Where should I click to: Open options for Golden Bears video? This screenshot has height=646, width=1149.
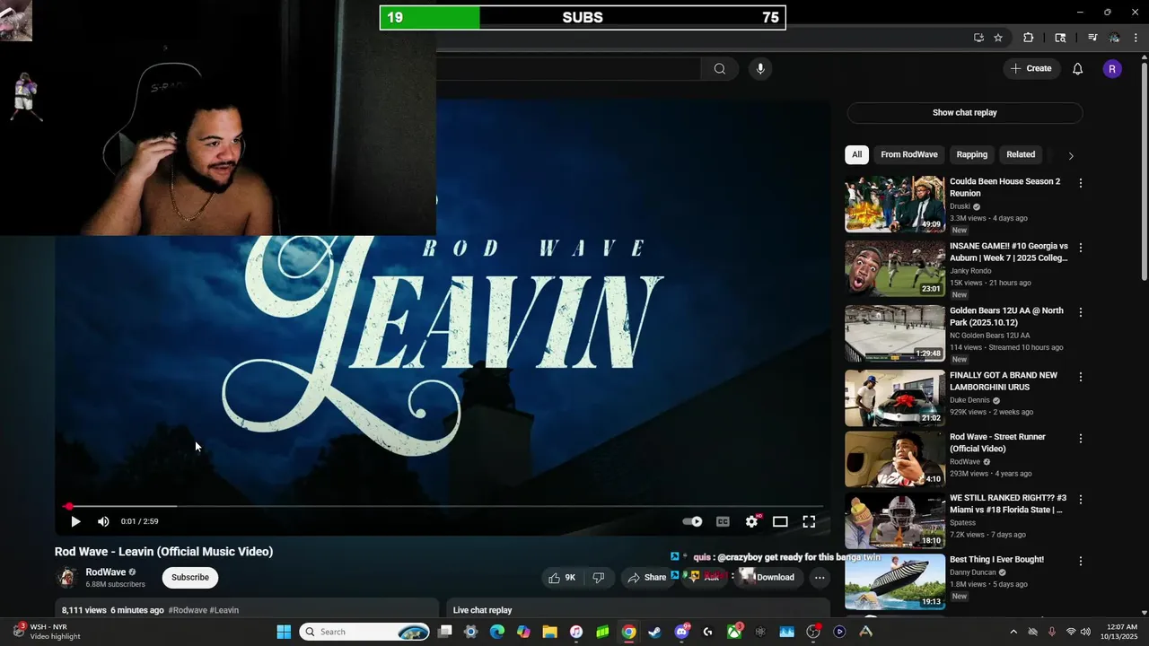pyautogui.click(x=1081, y=312)
